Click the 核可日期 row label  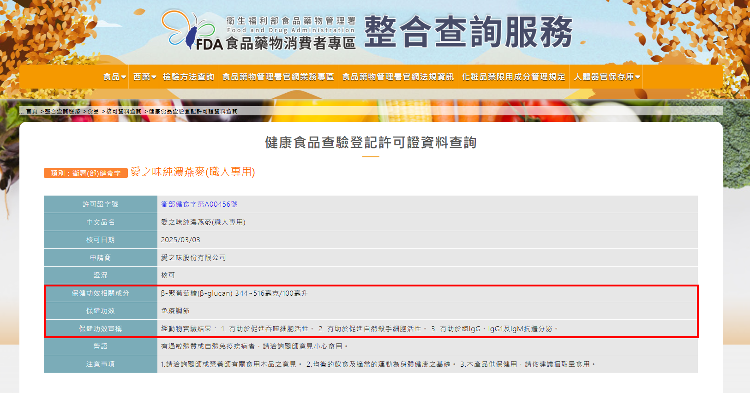pyautogui.click(x=101, y=240)
